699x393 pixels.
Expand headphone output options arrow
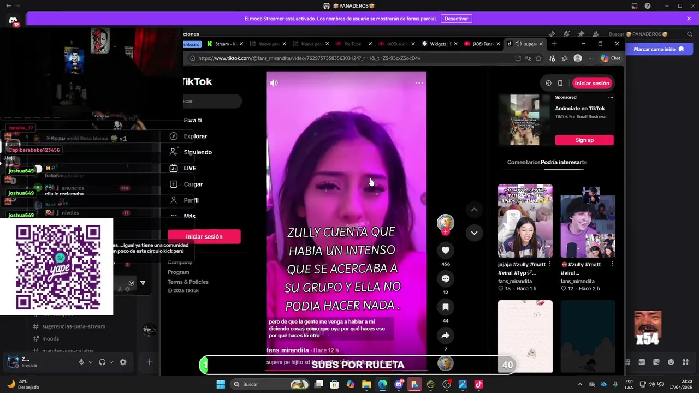point(111,362)
